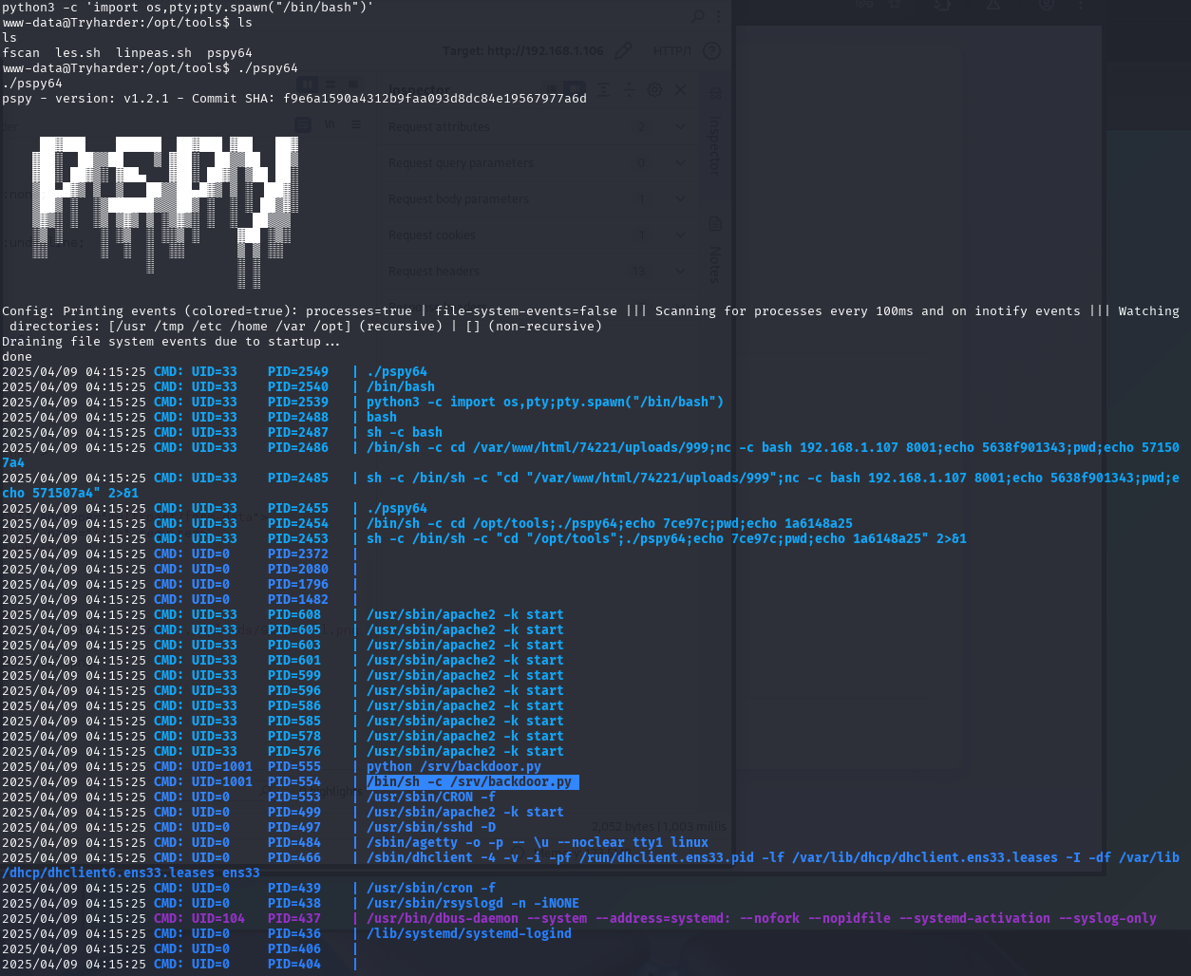Click the UID=104 value
Viewport: 1191px width, 976px height.
(218, 918)
